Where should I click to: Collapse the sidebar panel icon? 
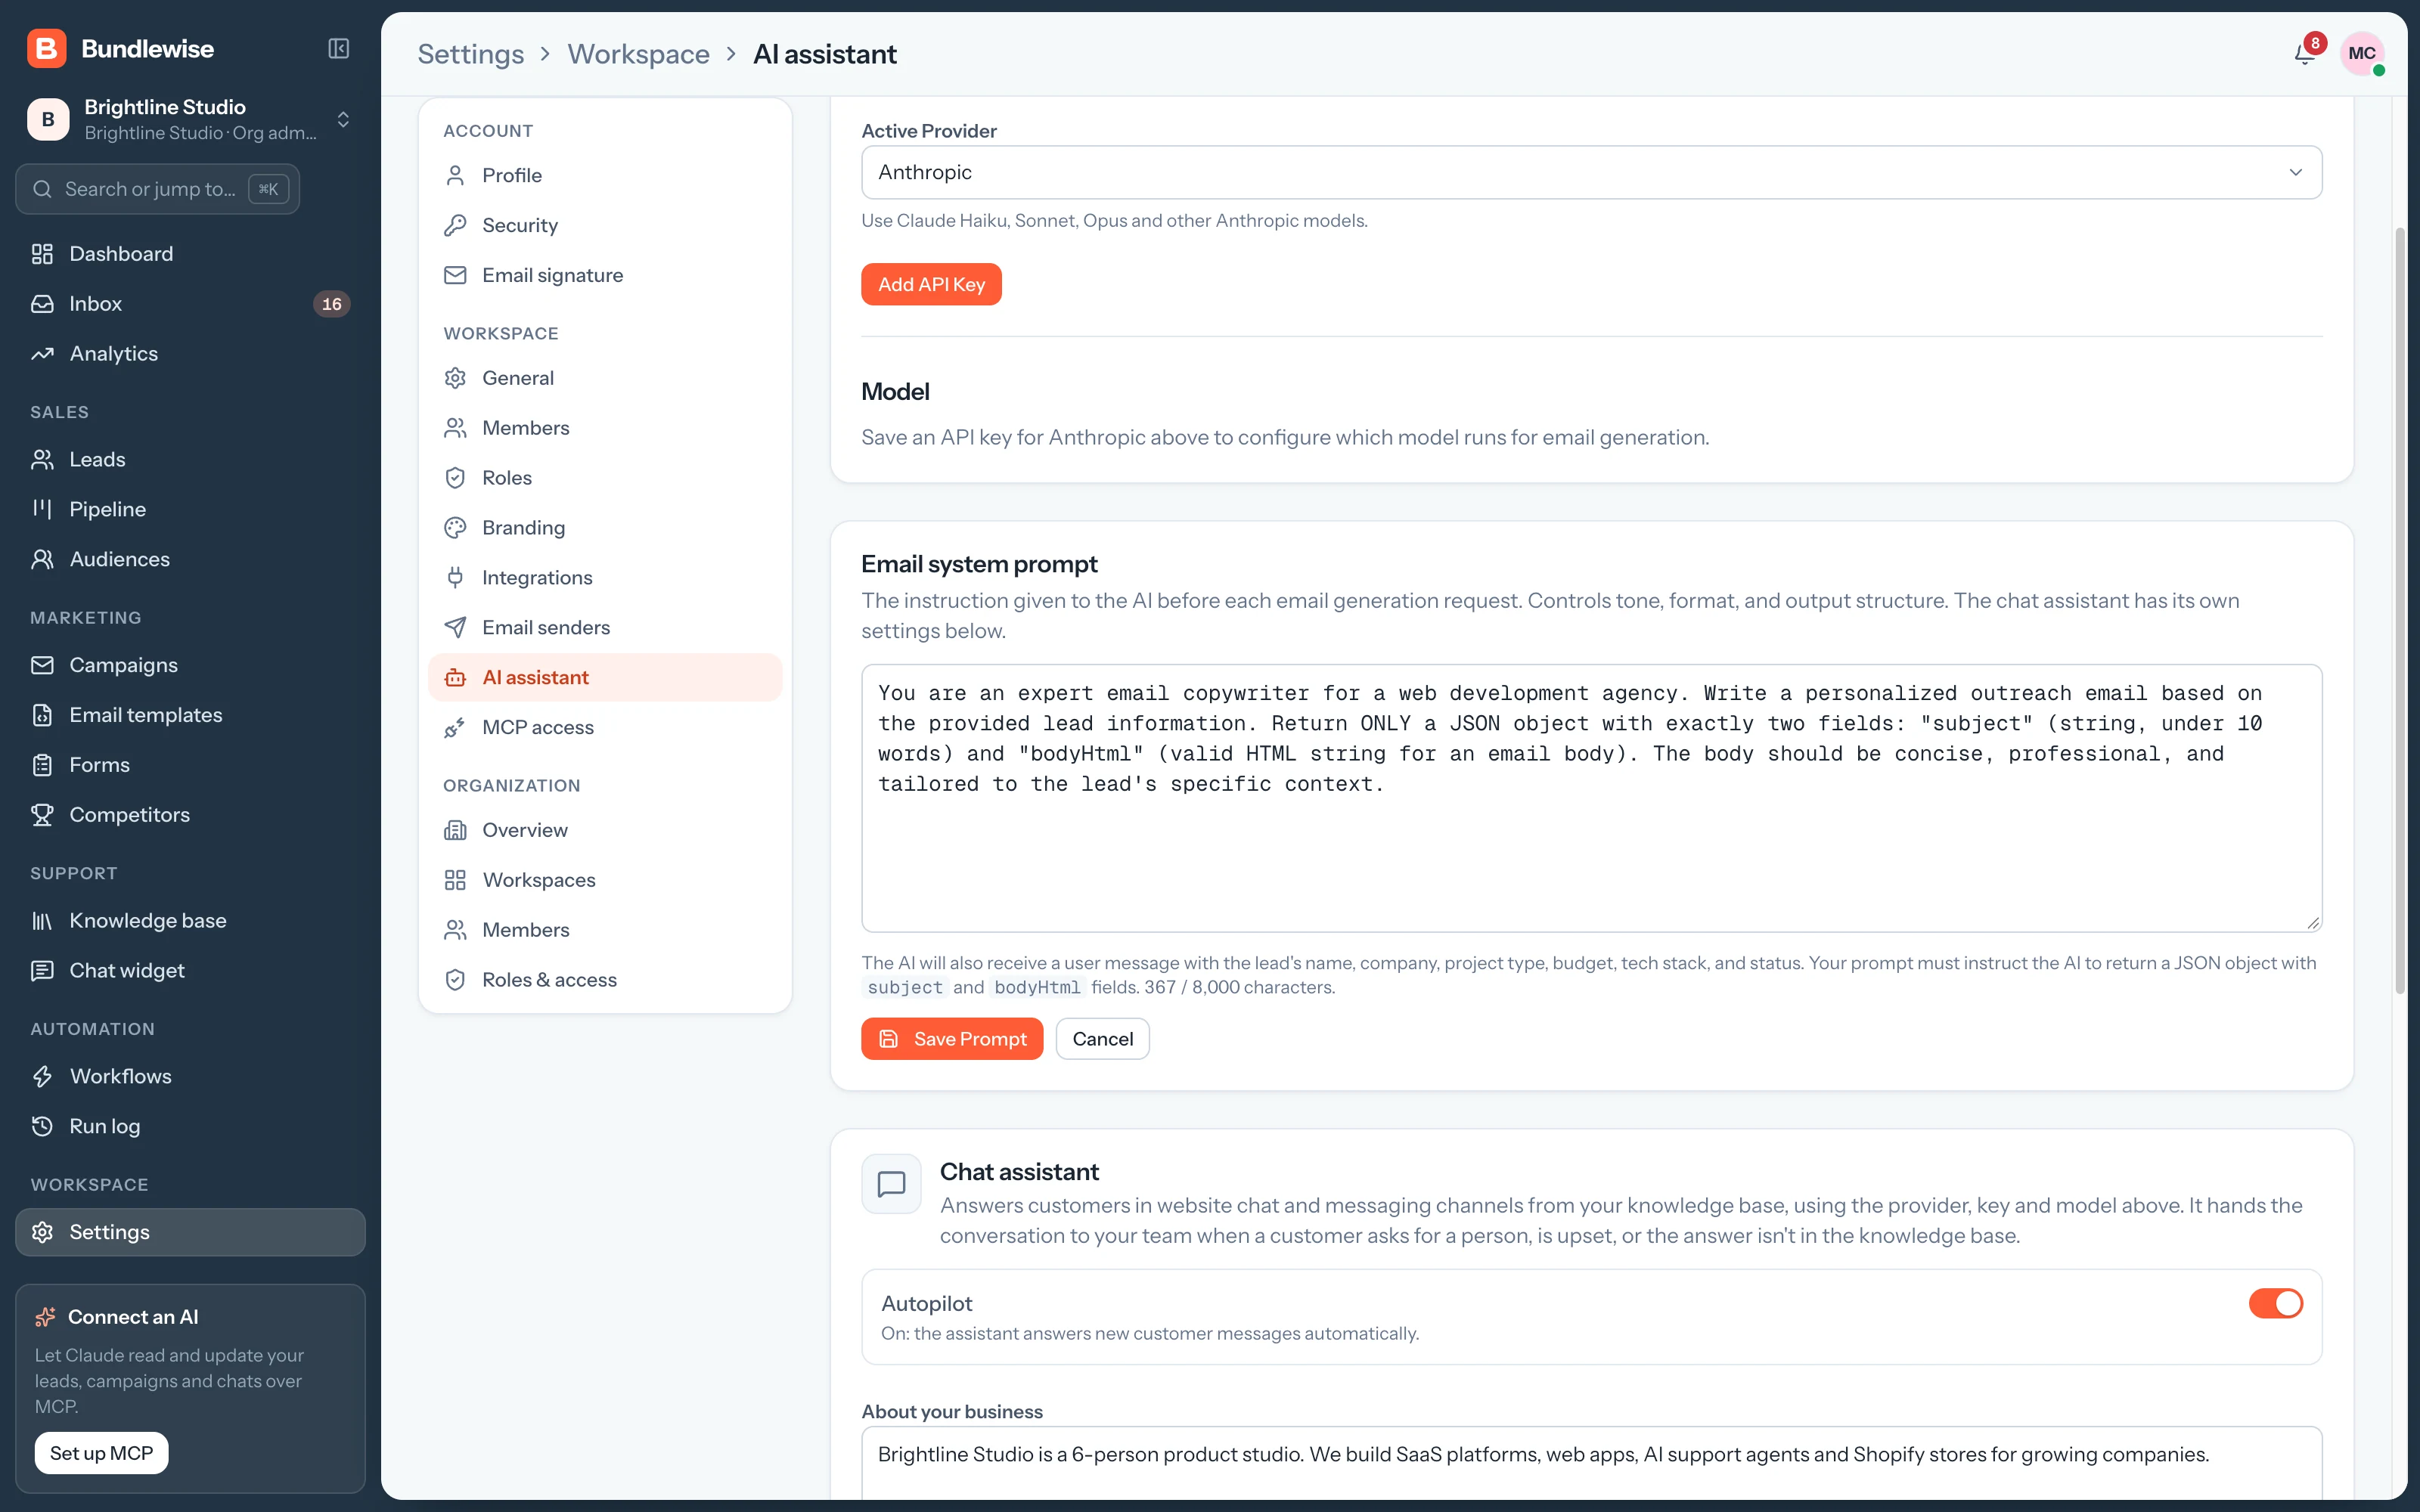338,48
